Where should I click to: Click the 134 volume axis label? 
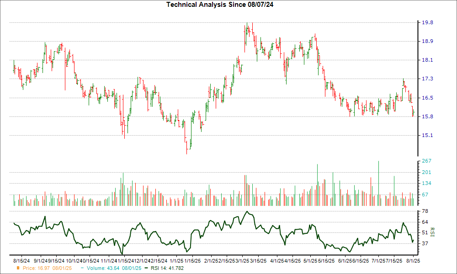[426, 184]
